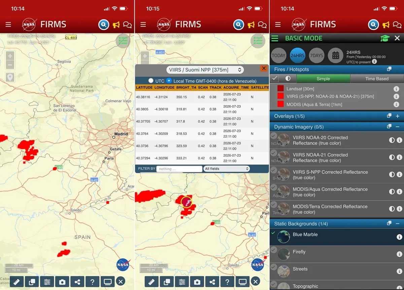
Task: Tap the camera capture tool in left screen toolbar
Action: 62,282
